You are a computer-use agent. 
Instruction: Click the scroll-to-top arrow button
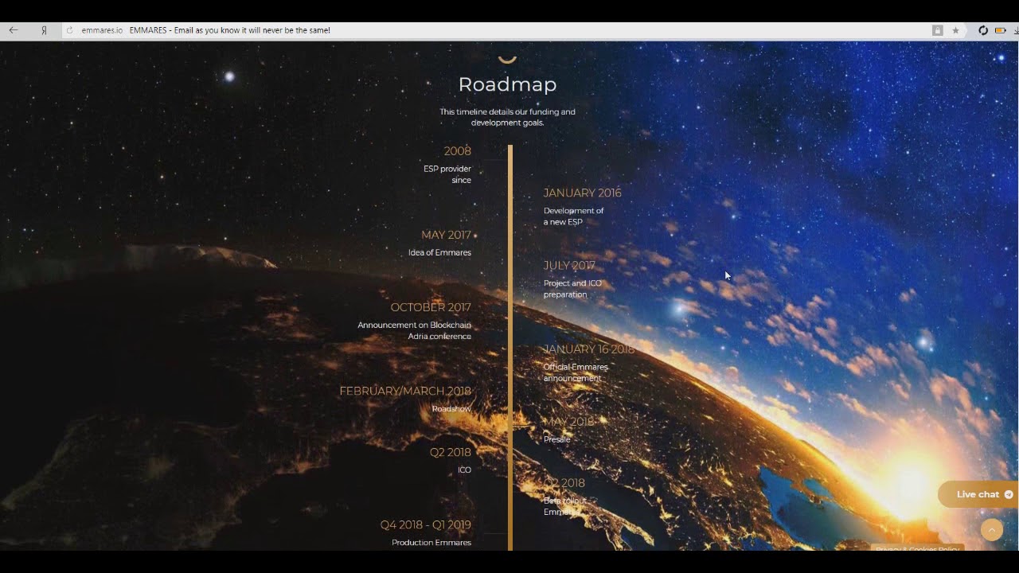(x=992, y=530)
